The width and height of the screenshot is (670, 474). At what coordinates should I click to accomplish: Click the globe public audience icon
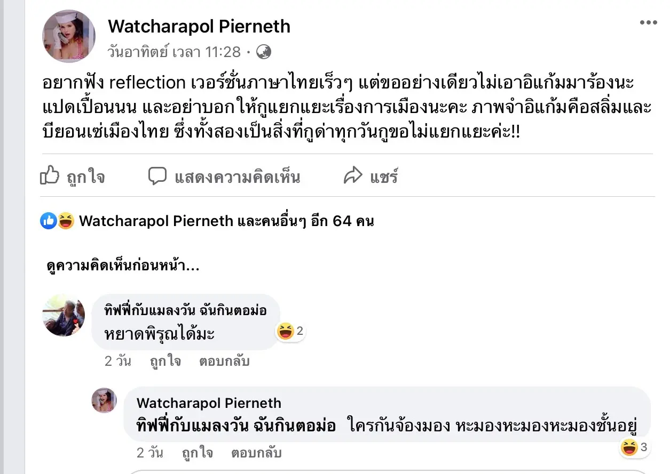click(x=264, y=52)
